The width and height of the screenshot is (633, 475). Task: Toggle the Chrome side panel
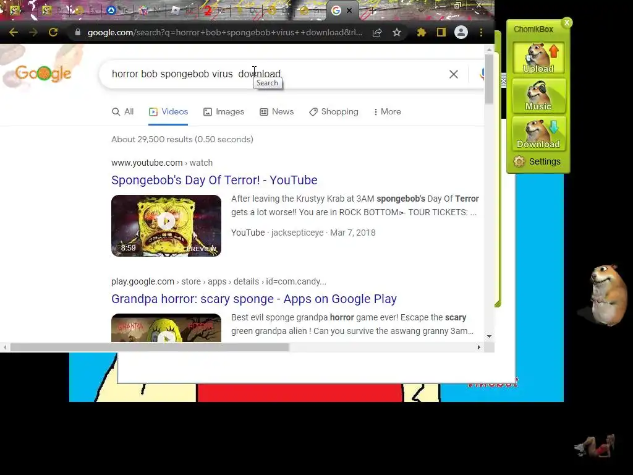[x=441, y=32]
